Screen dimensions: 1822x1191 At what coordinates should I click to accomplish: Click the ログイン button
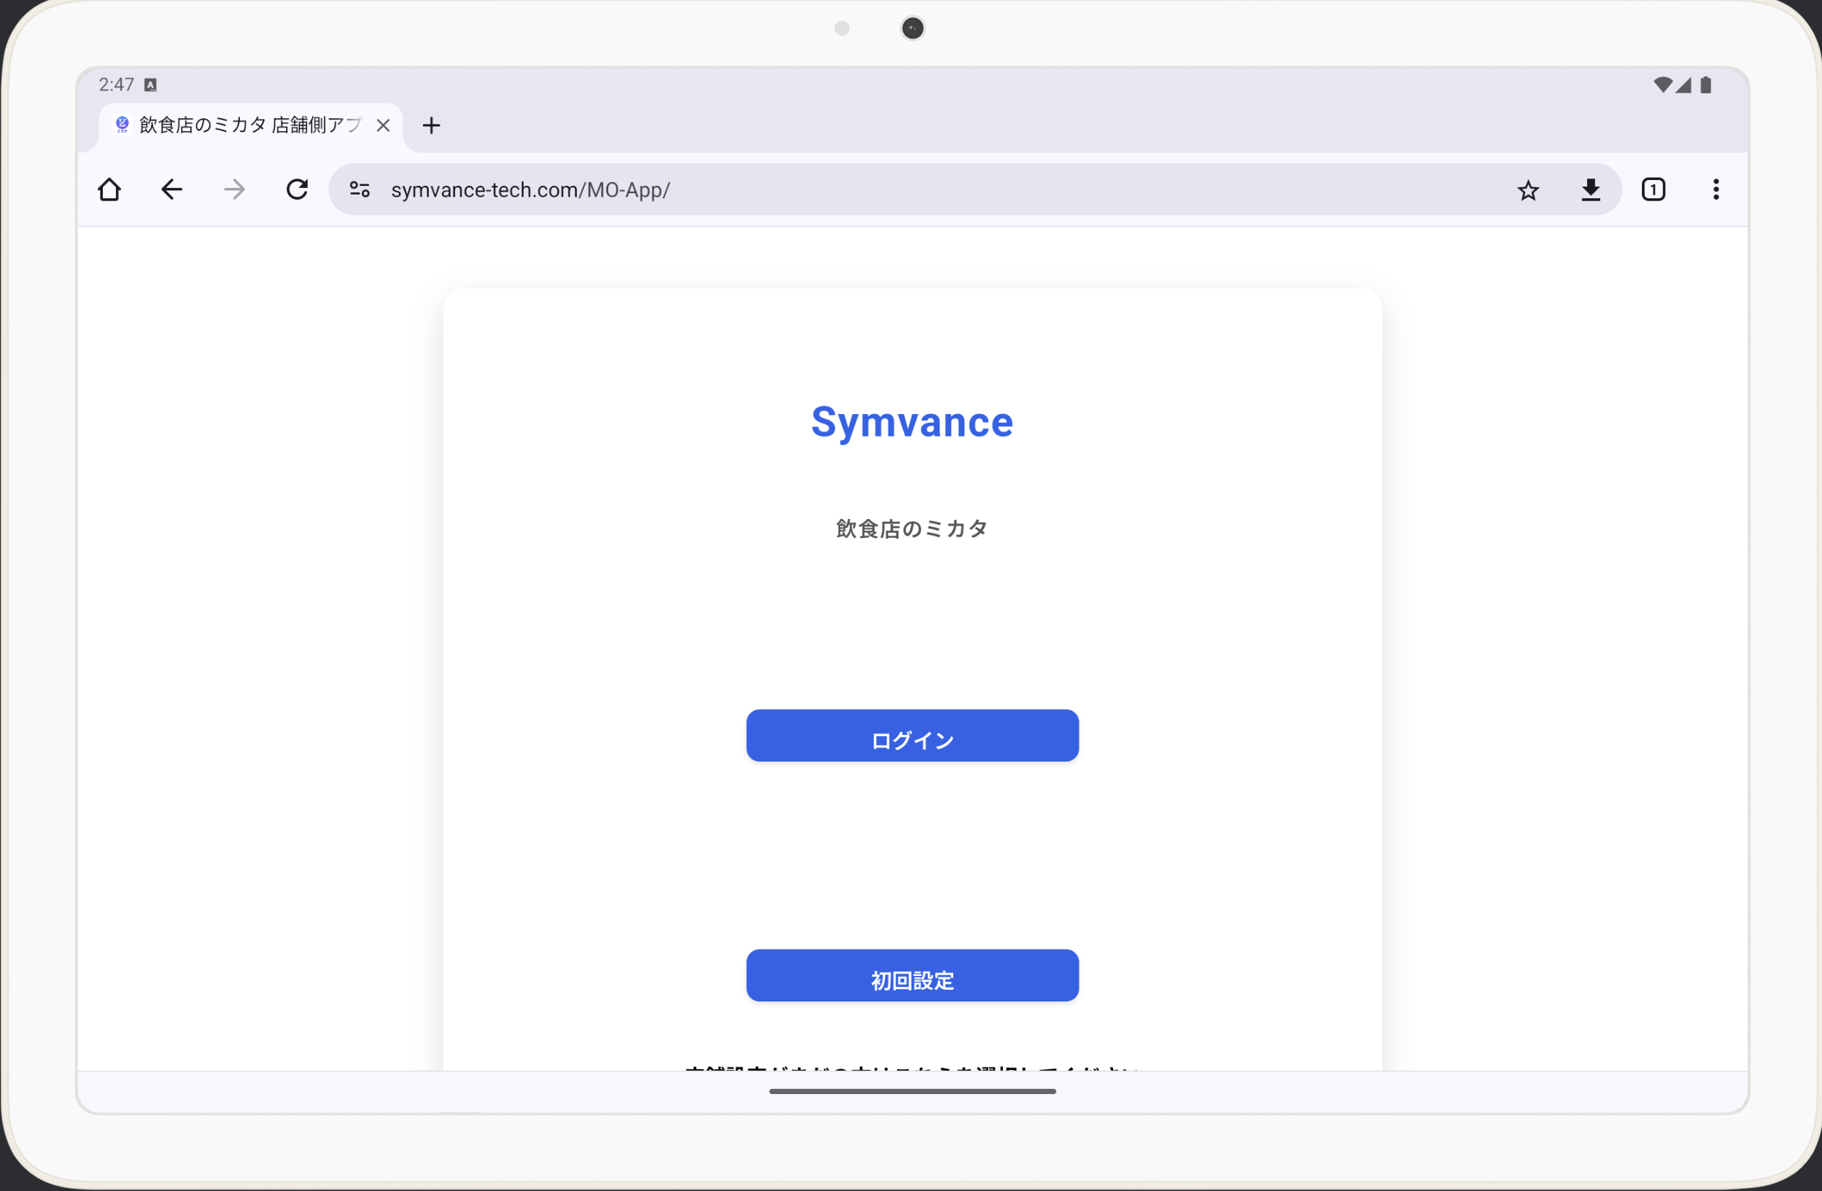[912, 735]
